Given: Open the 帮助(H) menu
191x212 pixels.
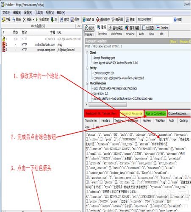Looking at the screenshot, I should pyautogui.click(x=61, y=13).
